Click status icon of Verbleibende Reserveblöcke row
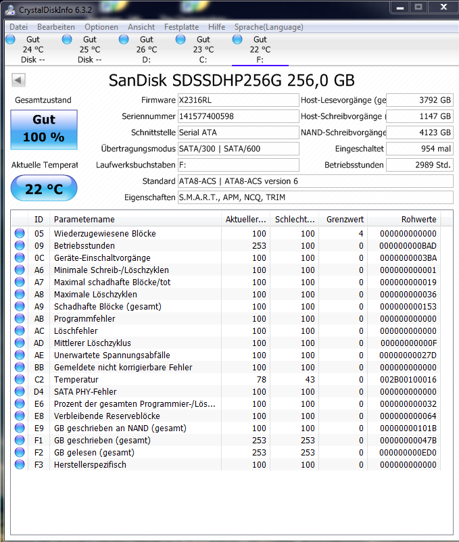 coord(20,416)
